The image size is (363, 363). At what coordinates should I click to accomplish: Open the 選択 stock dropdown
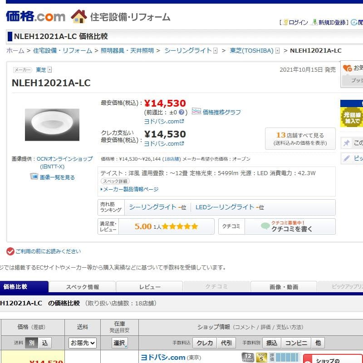pyautogui.click(x=120, y=343)
